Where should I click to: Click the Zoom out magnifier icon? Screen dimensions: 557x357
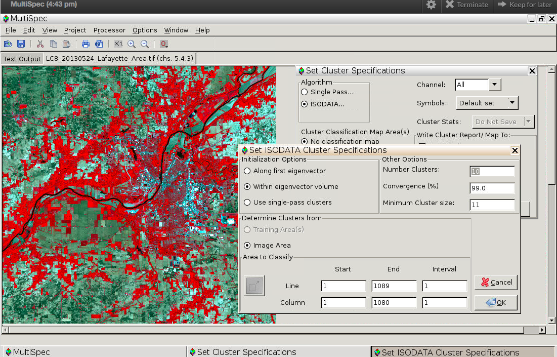point(145,44)
